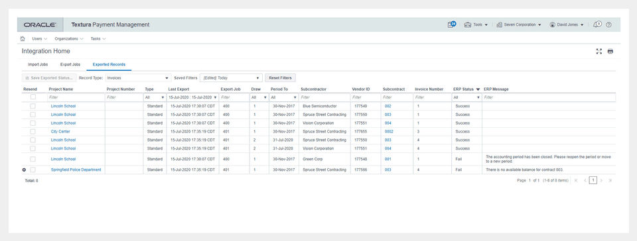Viewport: 637px width, 241px height.
Task: Click the Vendor ID column header
Action: [x=361, y=89]
